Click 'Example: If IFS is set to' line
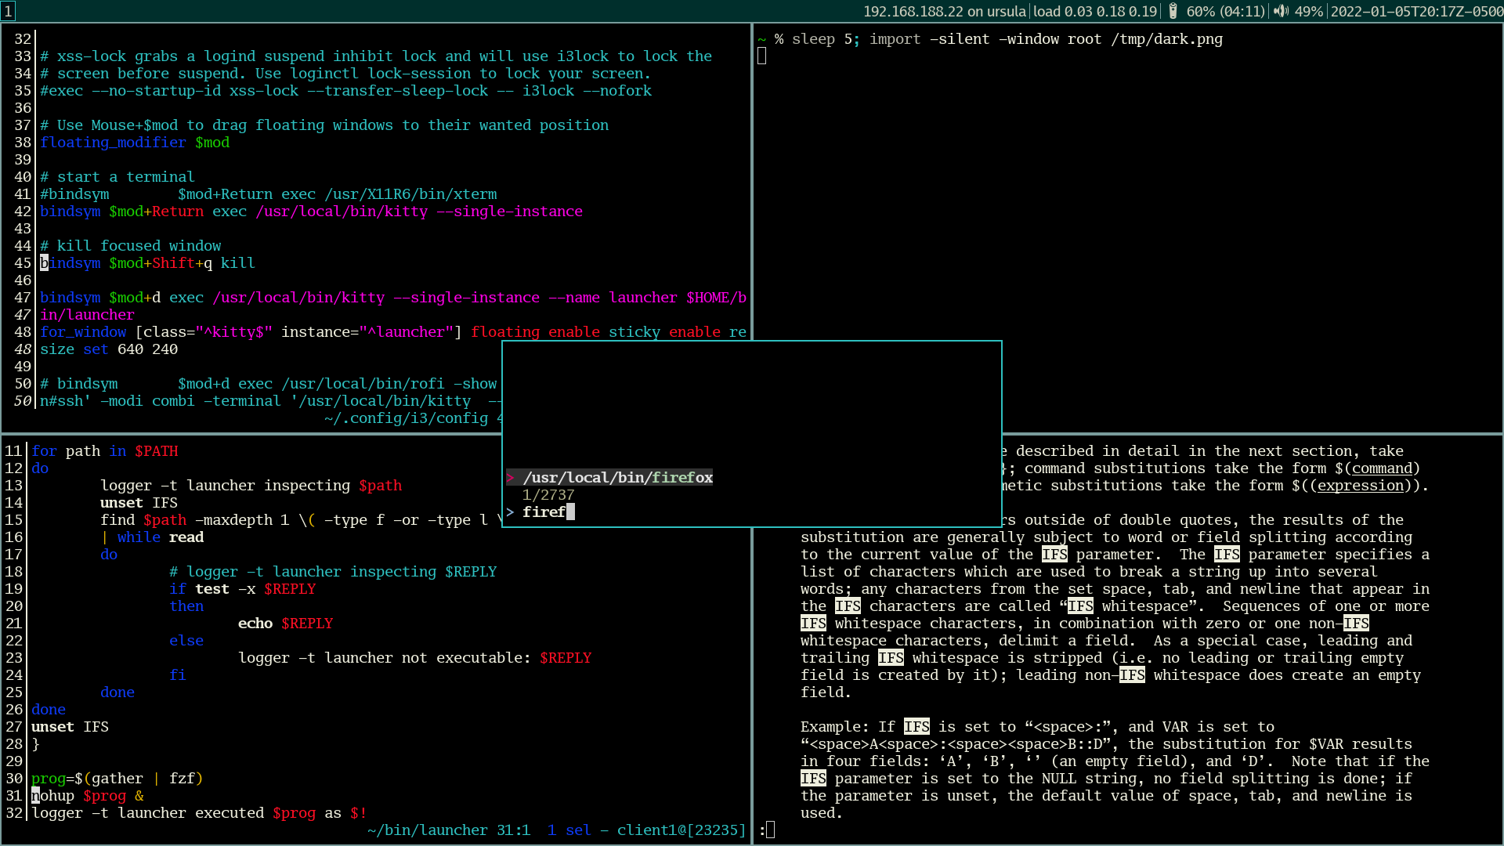 [1037, 727]
